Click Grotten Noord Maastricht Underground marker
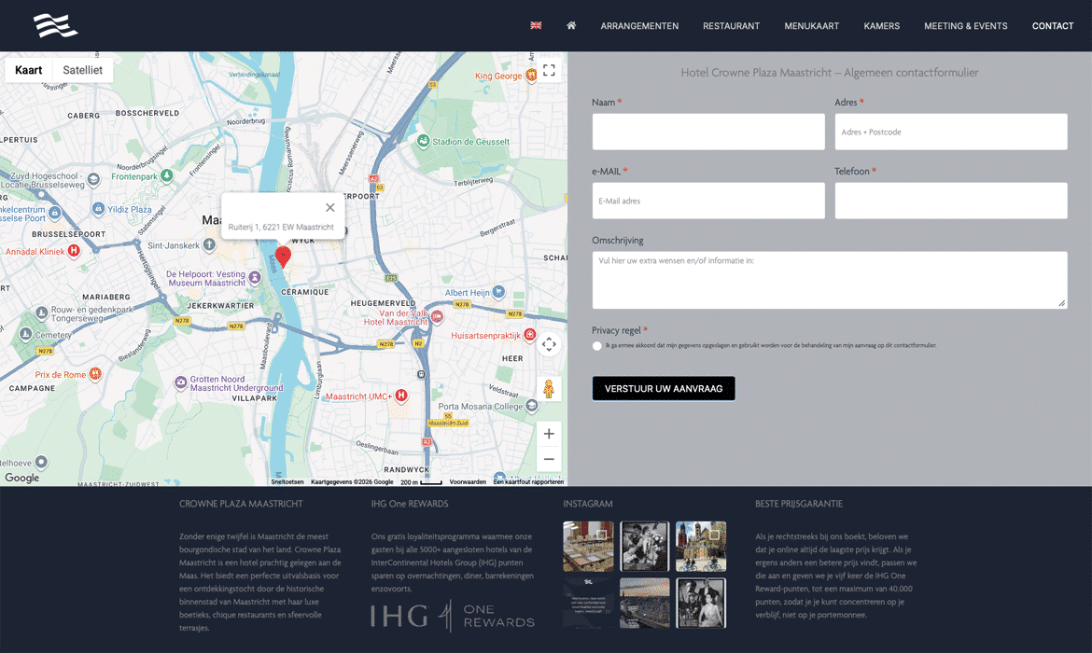Viewport: 1092px width, 653px height. [x=180, y=382]
